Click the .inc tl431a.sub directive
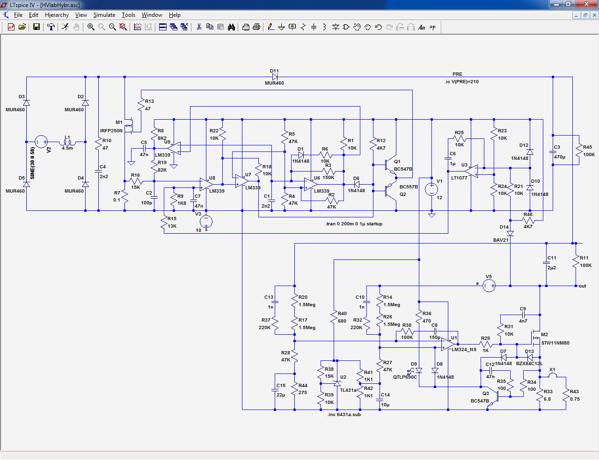The width and height of the screenshot is (599, 460). [344, 415]
